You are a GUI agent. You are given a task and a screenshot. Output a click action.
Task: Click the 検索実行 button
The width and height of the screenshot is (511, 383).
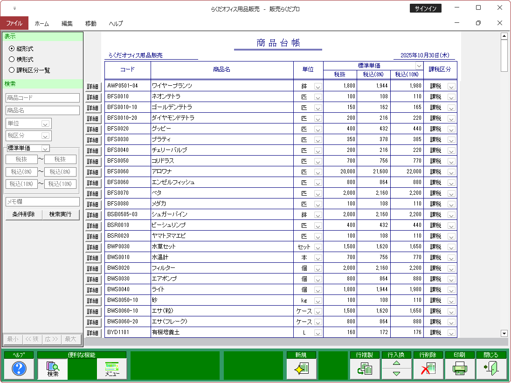[x=61, y=214]
